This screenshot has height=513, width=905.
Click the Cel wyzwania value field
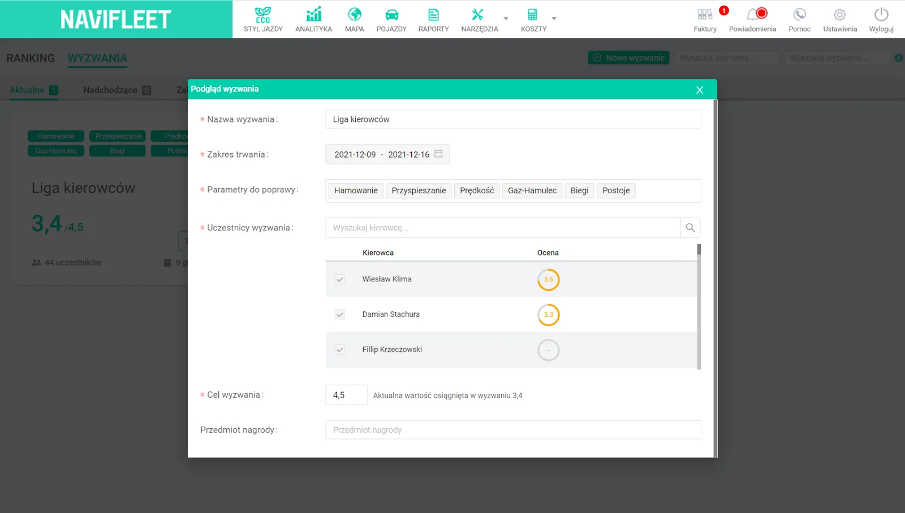click(347, 395)
